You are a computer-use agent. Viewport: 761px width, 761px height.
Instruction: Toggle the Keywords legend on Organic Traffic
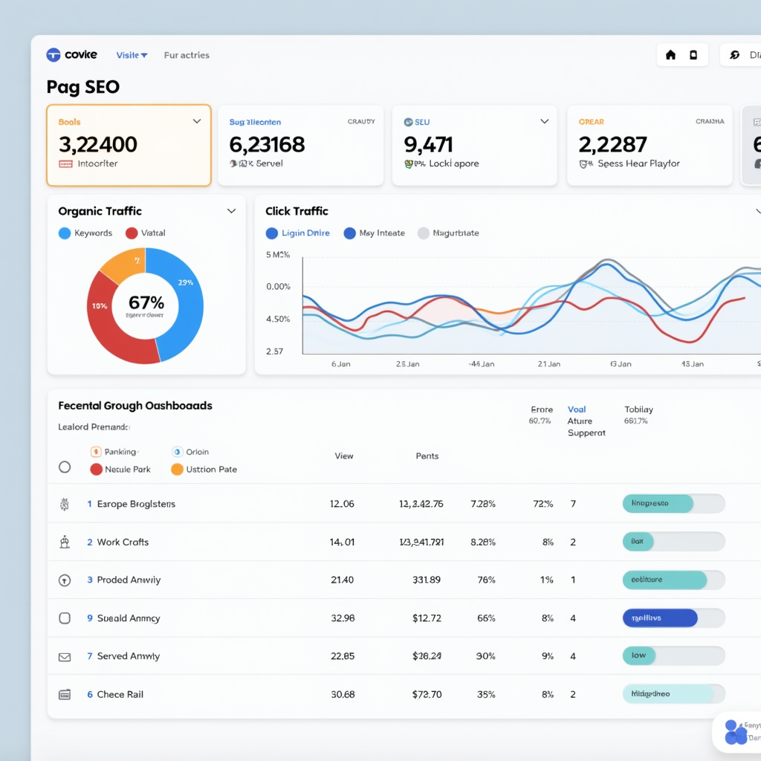click(85, 233)
